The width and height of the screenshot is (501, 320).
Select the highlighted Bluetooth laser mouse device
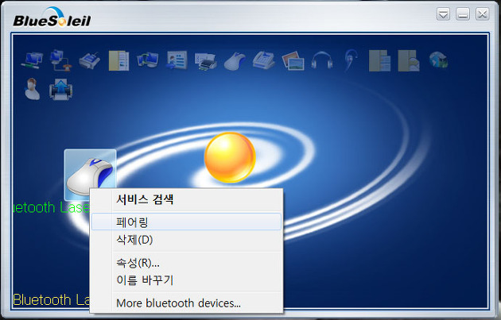click(x=90, y=175)
